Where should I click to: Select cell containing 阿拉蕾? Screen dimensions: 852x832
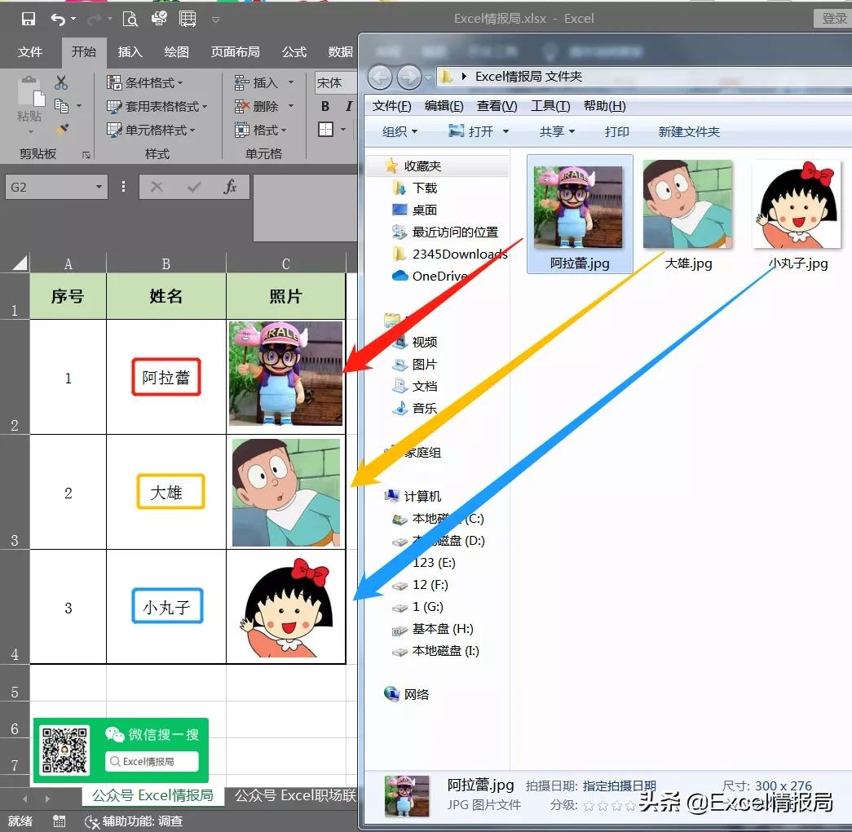[x=166, y=377]
